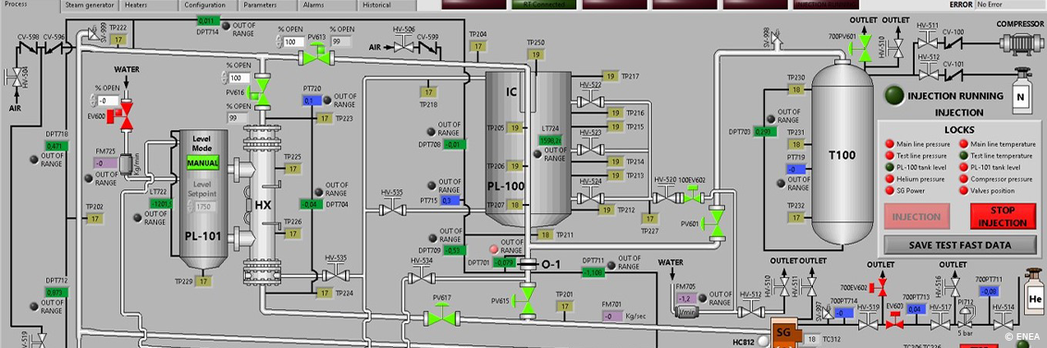Select the PV616 green valve symbol
The image size is (1047, 348).
point(260,90)
